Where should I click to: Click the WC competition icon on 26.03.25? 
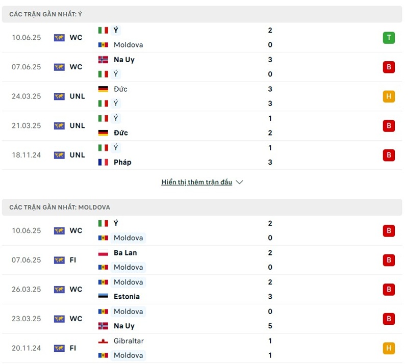point(59,290)
